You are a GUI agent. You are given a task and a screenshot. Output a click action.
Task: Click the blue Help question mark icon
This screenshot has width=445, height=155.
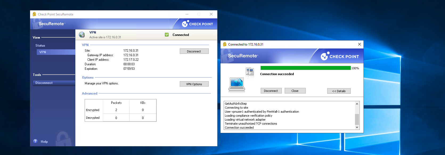[35, 141]
